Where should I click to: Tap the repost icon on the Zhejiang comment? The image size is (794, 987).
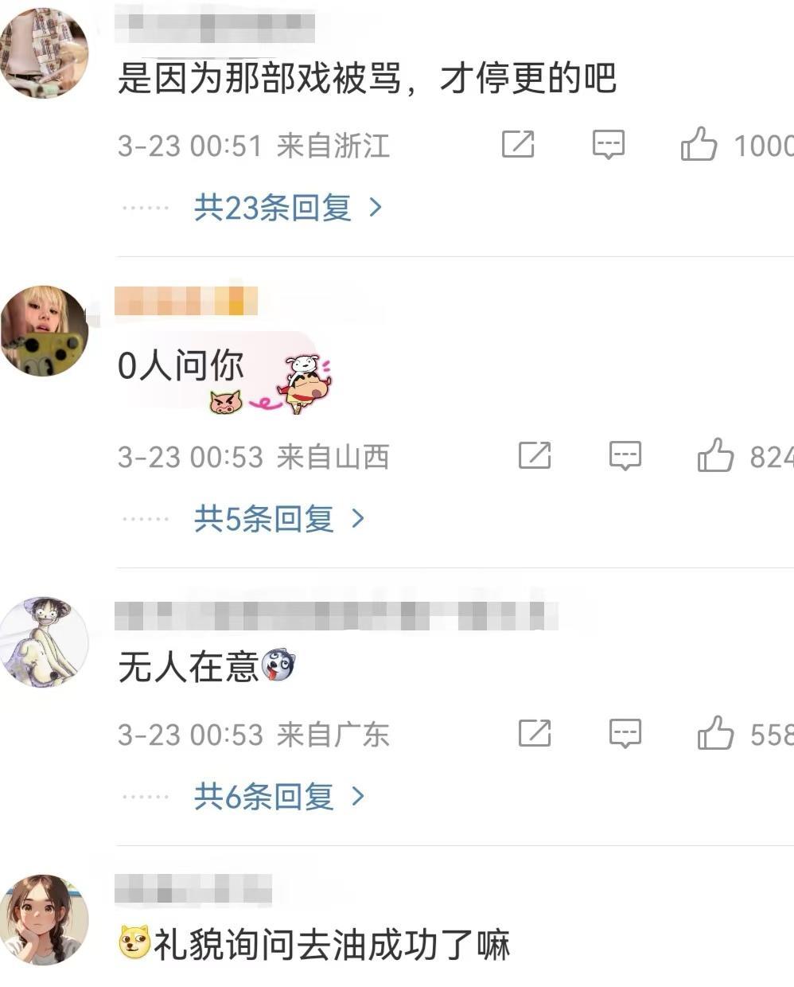pos(518,144)
